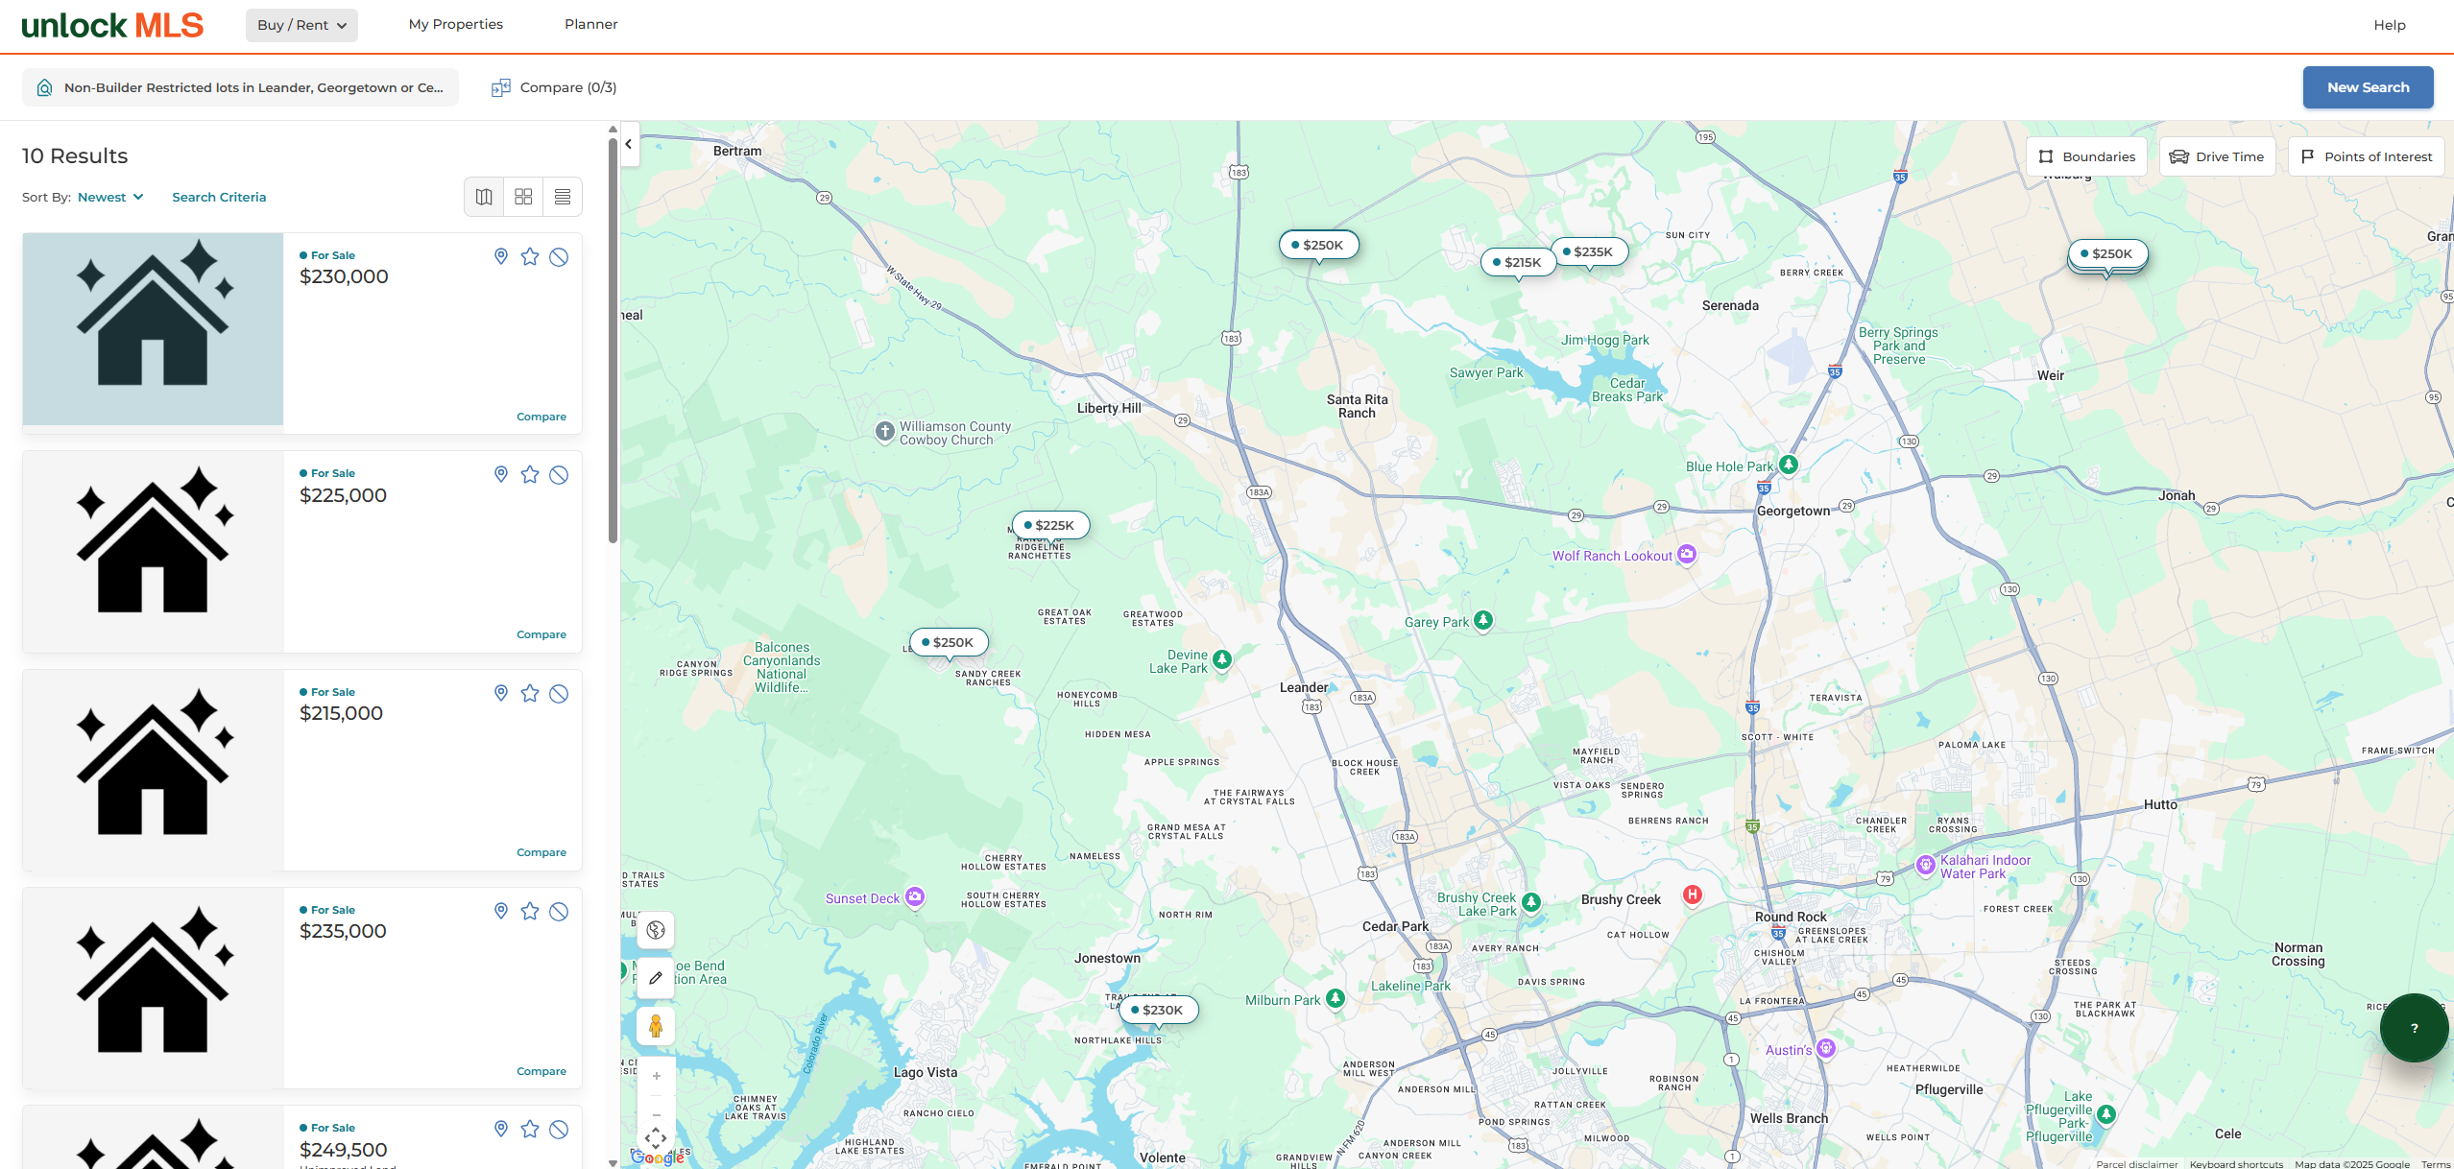Add the $225,000 listing to Compare
The height and width of the screenshot is (1169, 2454).
(541, 634)
